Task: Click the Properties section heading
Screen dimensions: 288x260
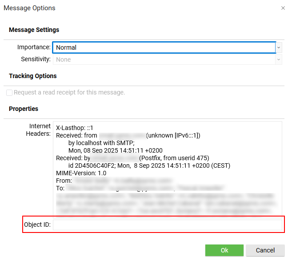Action: point(24,109)
